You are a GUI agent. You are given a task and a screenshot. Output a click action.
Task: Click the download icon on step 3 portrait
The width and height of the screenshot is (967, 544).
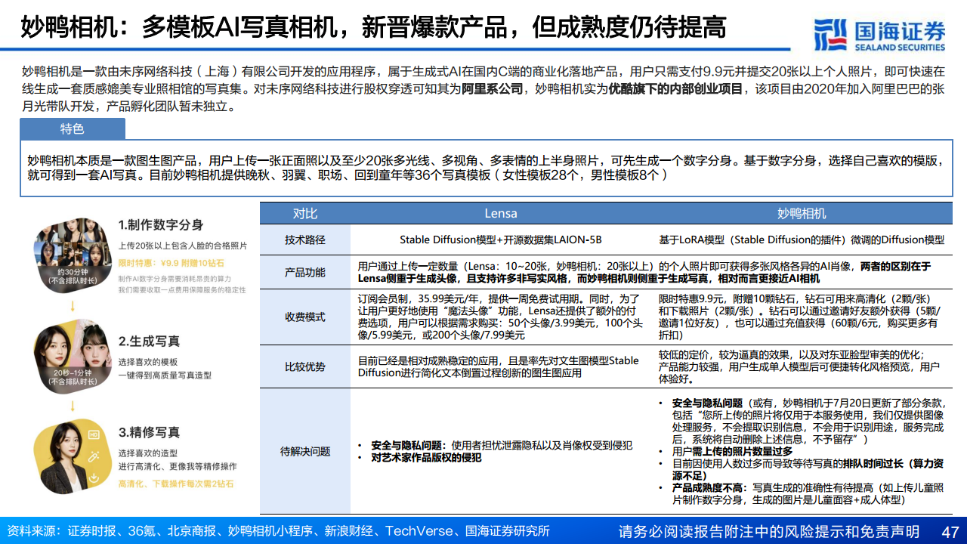click(x=93, y=477)
